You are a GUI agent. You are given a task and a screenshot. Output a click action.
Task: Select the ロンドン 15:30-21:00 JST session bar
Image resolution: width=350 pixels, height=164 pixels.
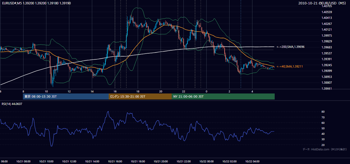(x=140, y=96)
